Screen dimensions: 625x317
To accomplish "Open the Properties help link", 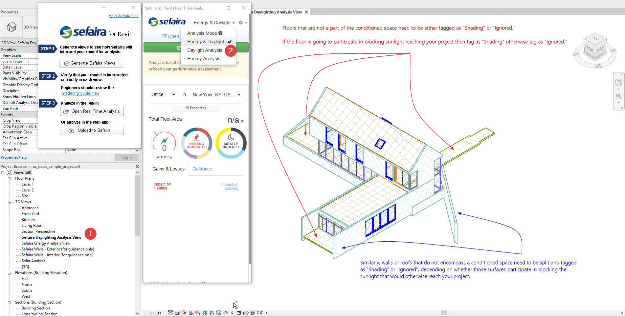I will (x=13, y=157).
